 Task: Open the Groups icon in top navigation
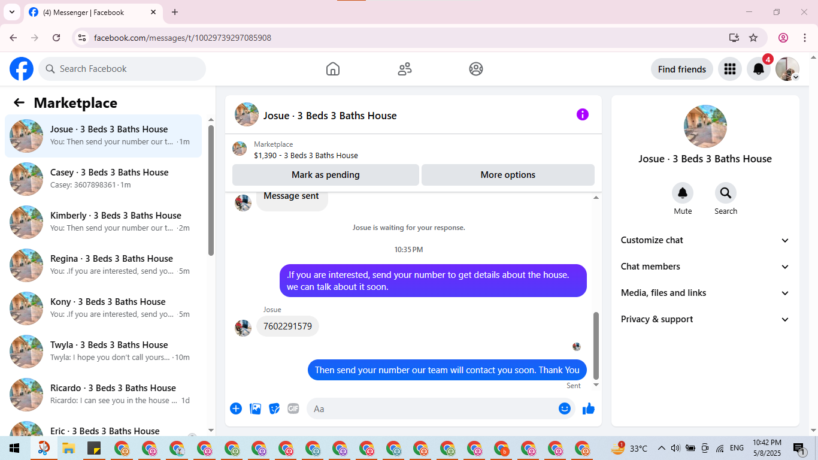[476, 69]
